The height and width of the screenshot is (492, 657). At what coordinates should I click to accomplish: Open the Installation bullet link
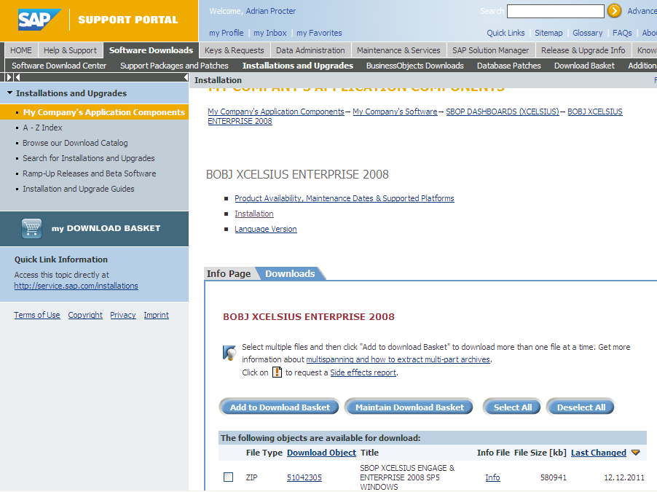pyautogui.click(x=254, y=214)
